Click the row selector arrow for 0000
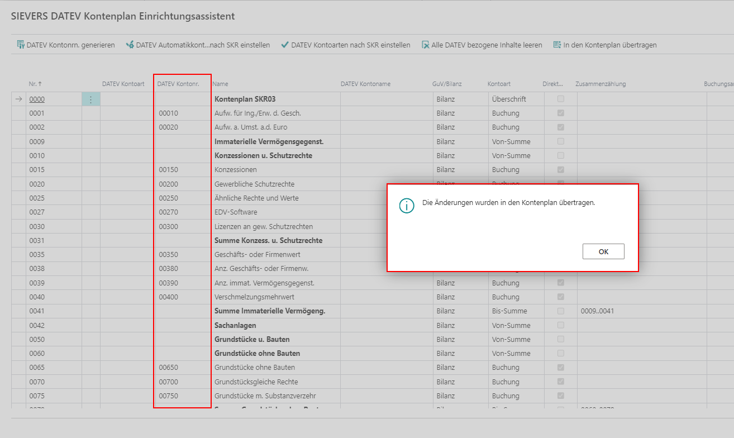This screenshot has height=438, width=734. (x=18, y=99)
